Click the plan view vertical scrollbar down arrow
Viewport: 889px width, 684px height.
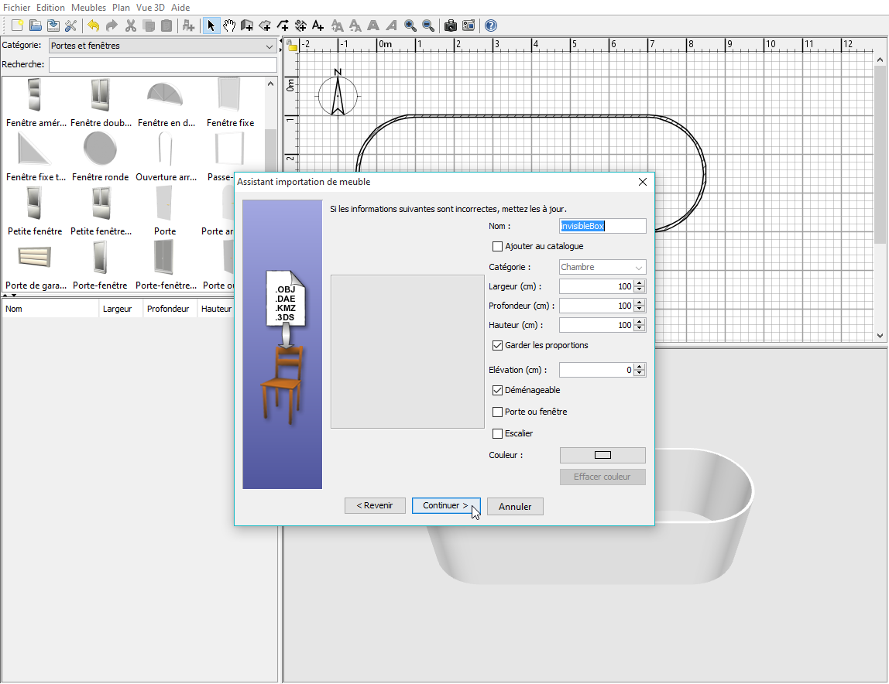click(x=880, y=336)
